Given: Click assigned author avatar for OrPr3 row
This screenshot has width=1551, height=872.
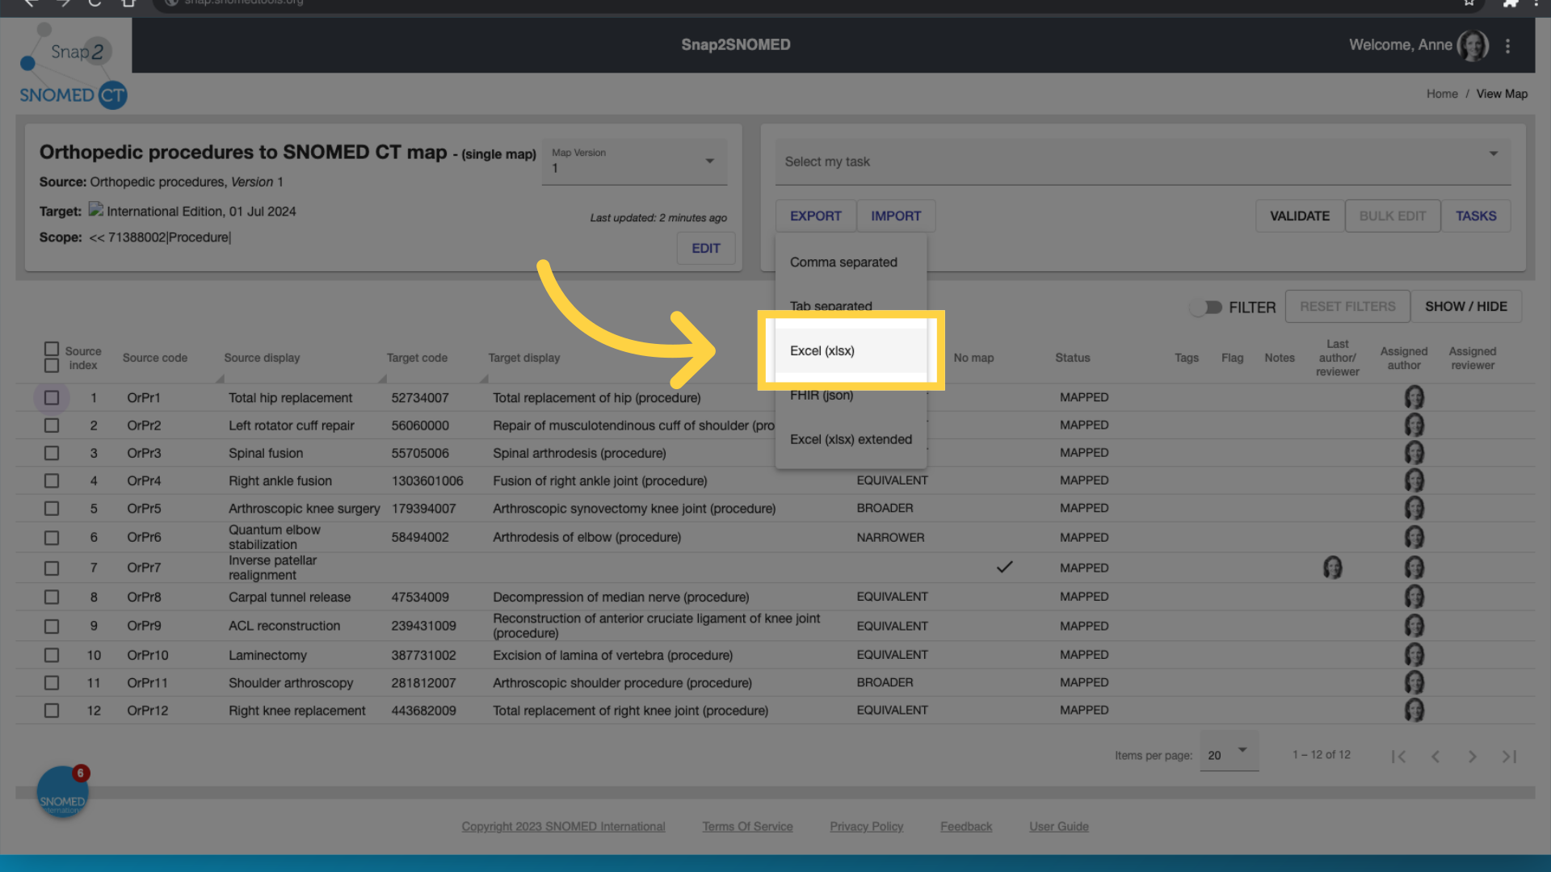Looking at the screenshot, I should 1414,452.
